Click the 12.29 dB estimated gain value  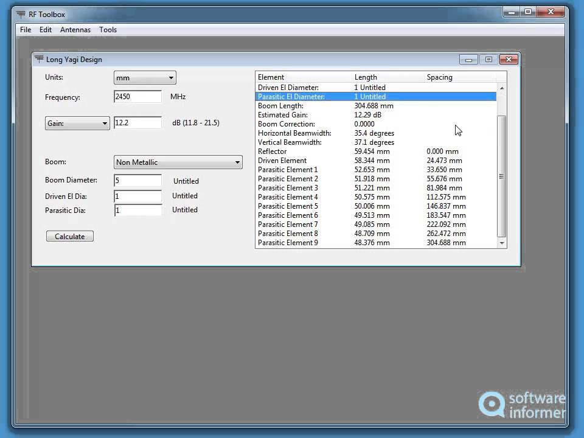367,115
